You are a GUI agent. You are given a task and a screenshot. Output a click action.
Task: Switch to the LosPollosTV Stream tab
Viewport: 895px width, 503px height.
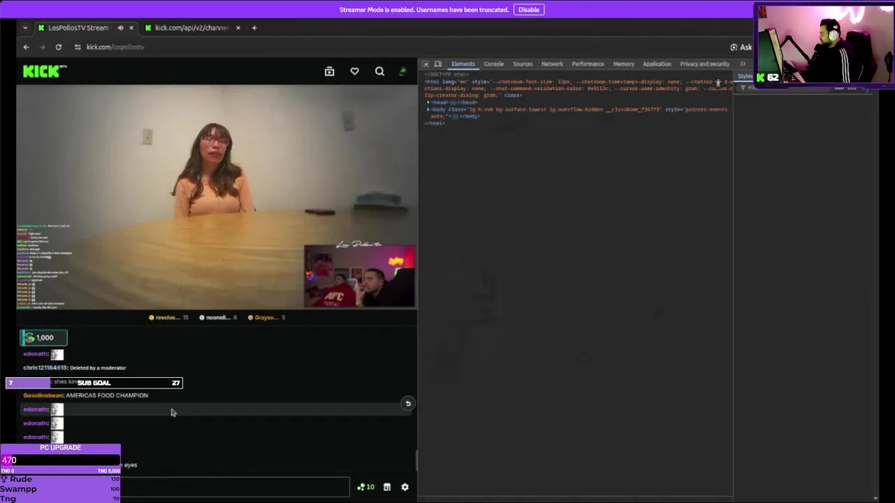click(77, 28)
